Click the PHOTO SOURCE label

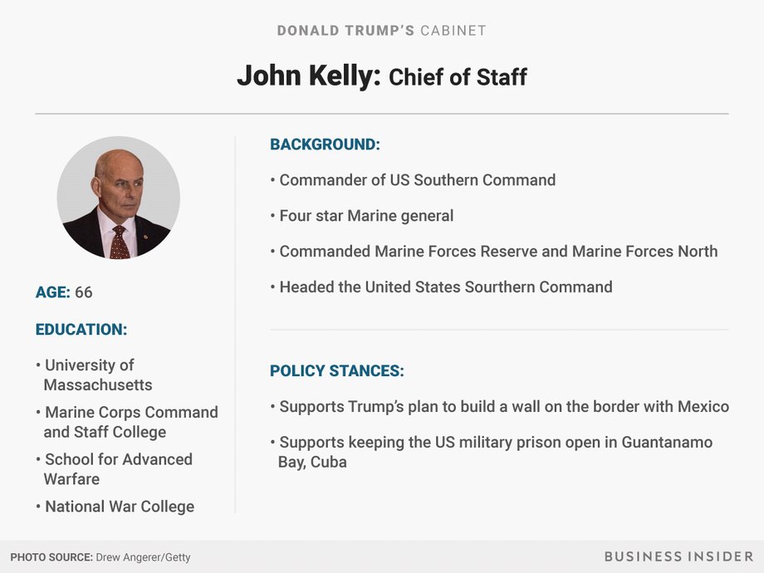point(51,557)
